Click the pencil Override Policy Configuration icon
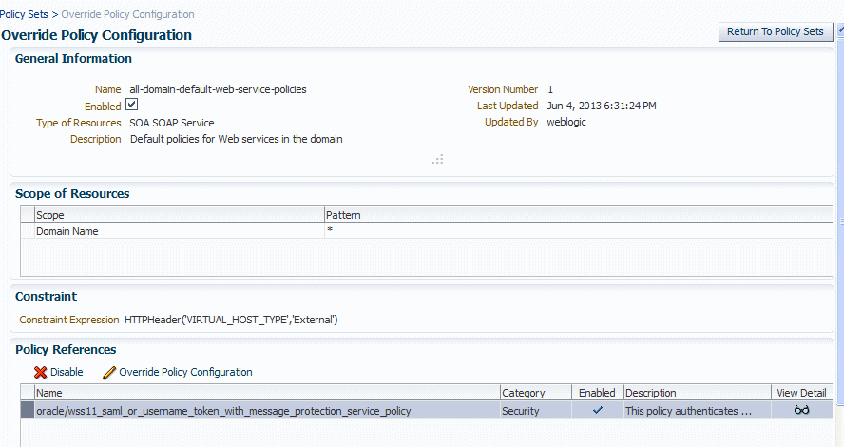Viewport: 844px width, 447px height. tap(109, 372)
